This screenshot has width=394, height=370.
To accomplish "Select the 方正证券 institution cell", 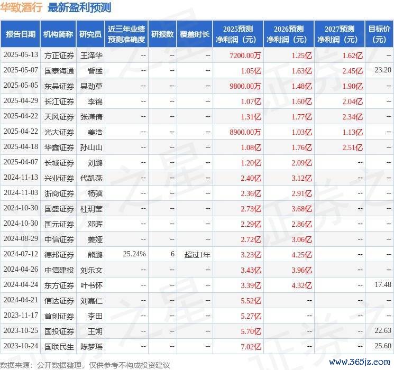I will (x=59, y=55).
